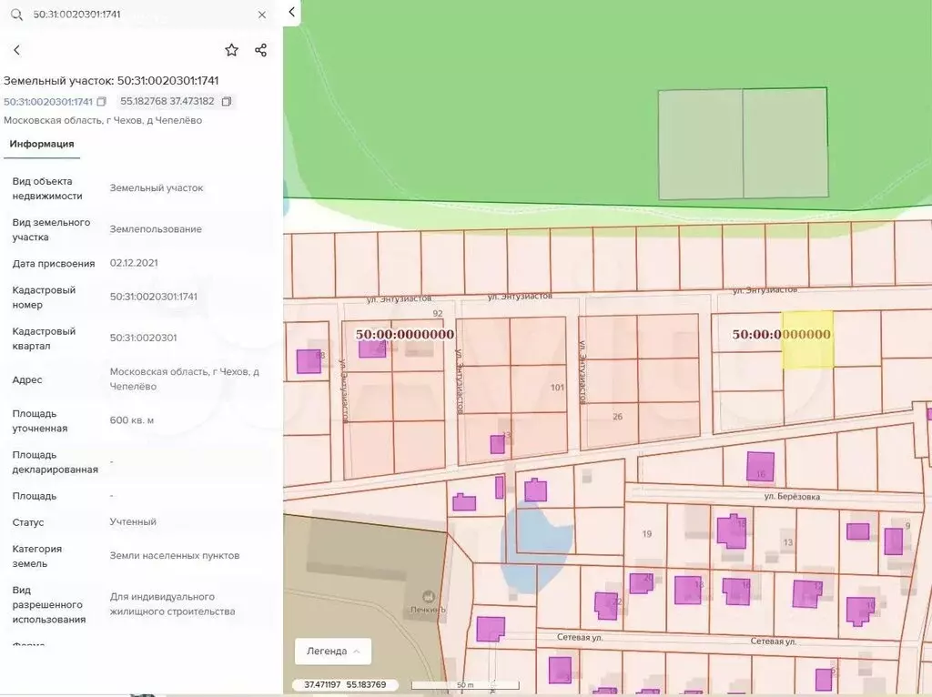Click the Печкинъ place marker icon
This screenshot has height=697, width=932.
[x=428, y=596]
